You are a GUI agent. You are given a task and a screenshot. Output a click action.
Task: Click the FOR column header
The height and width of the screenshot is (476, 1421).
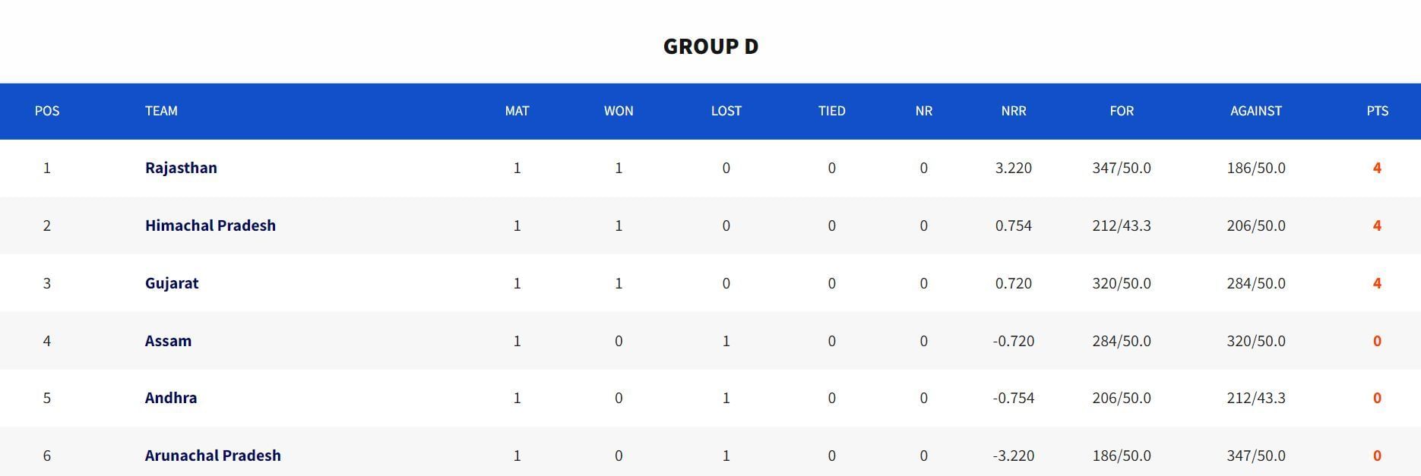pos(1121,111)
